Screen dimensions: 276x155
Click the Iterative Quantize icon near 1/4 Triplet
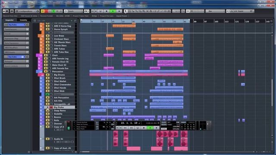click(228, 11)
